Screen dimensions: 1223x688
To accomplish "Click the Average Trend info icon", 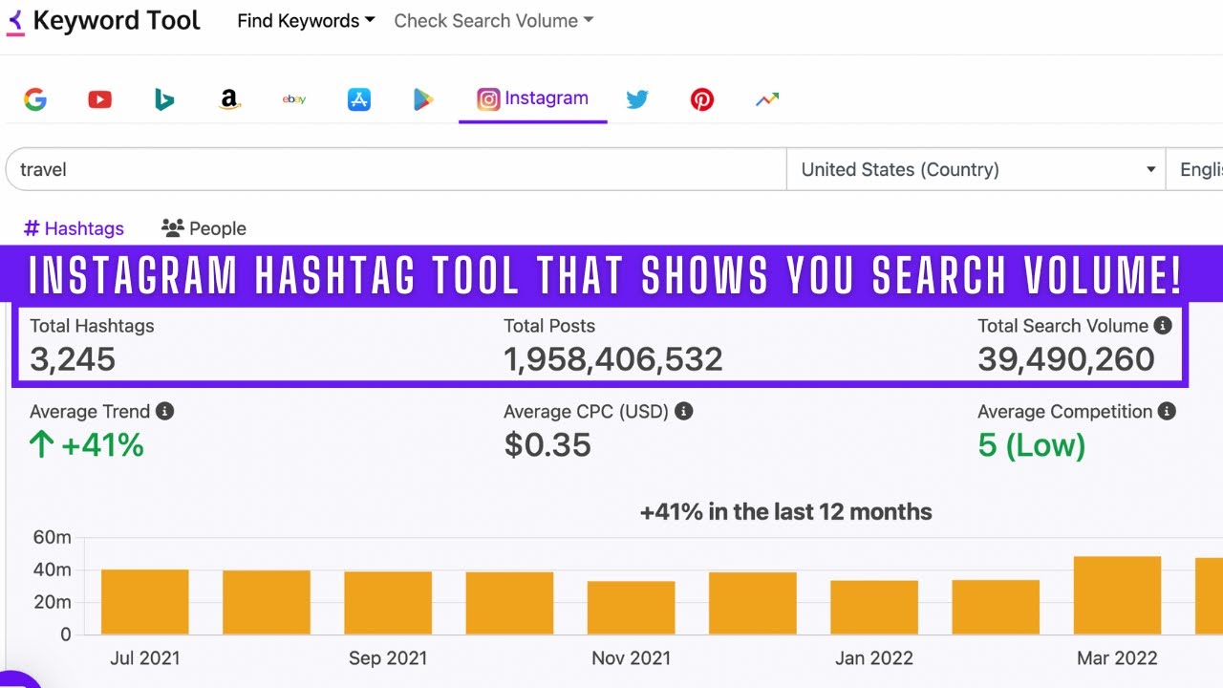I will (x=165, y=412).
